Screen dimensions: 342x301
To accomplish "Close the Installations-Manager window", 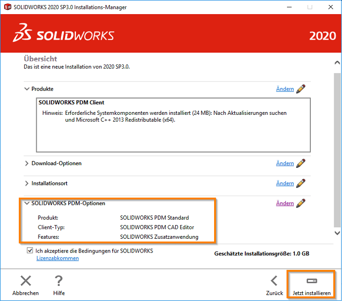I will coord(331,7).
